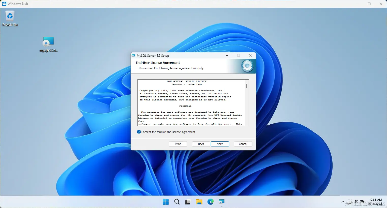Screen dimensions: 387x208
Task: Open the volume tray icon
Action: pos(356,202)
